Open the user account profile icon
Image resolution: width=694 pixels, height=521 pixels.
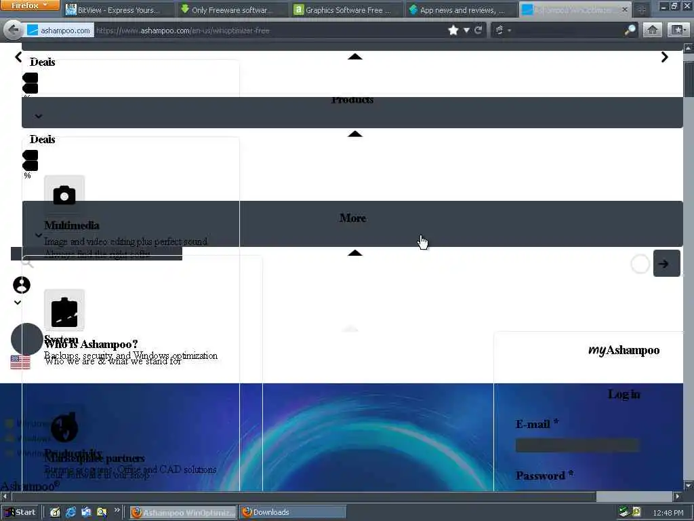tap(21, 285)
